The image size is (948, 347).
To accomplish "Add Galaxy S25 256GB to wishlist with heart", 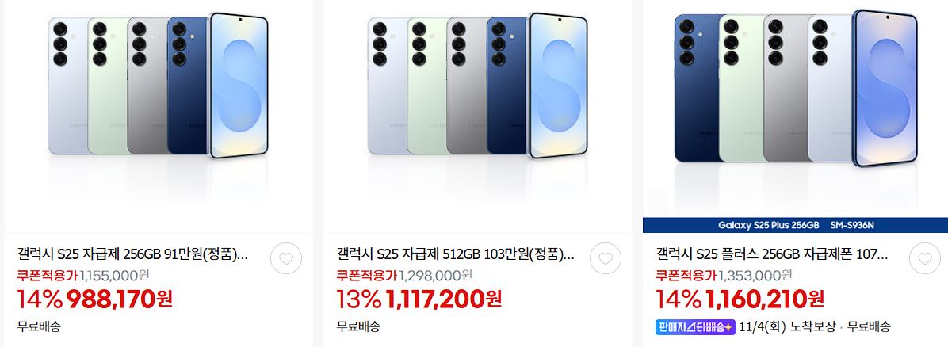I will (286, 259).
